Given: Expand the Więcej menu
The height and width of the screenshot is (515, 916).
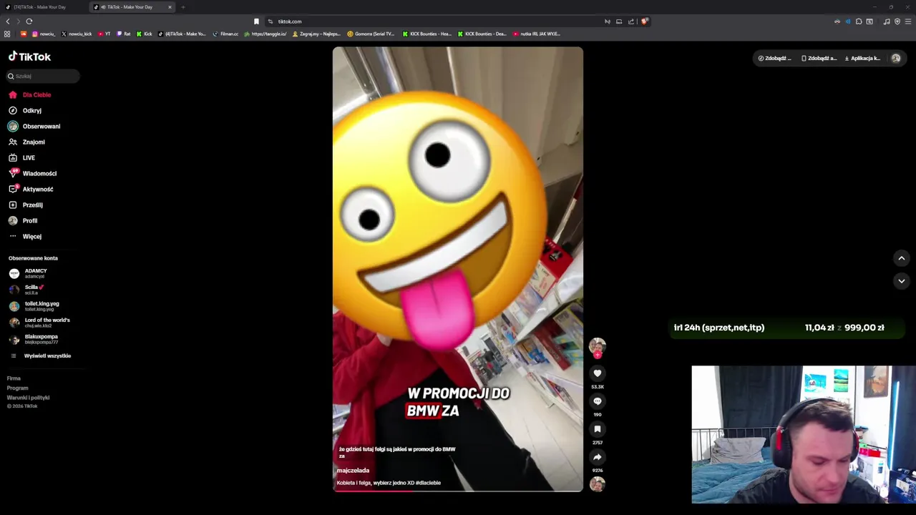Looking at the screenshot, I should coord(25,236).
